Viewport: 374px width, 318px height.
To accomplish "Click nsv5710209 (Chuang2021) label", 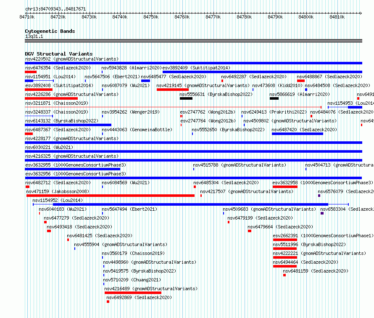I will coord(132,280).
